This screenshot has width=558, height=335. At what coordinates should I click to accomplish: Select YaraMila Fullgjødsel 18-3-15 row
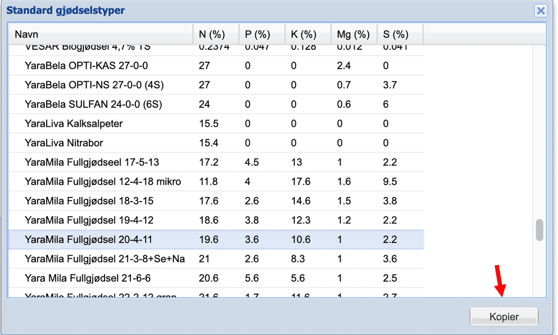click(216, 201)
